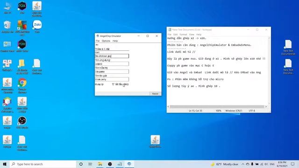The height and width of the screenshot is (168, 299).
Task: Open the Help menu in AngelChip Emulator
Action: [x=115, y=41]
